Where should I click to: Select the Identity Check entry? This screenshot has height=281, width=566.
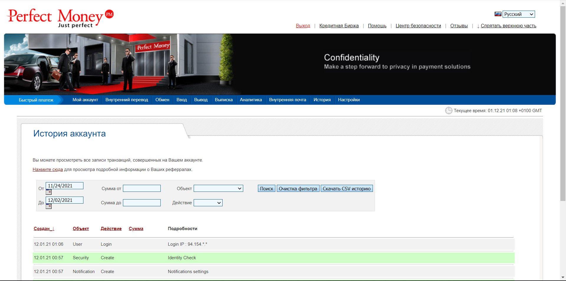pyautogui.click(x=182, y=258)
